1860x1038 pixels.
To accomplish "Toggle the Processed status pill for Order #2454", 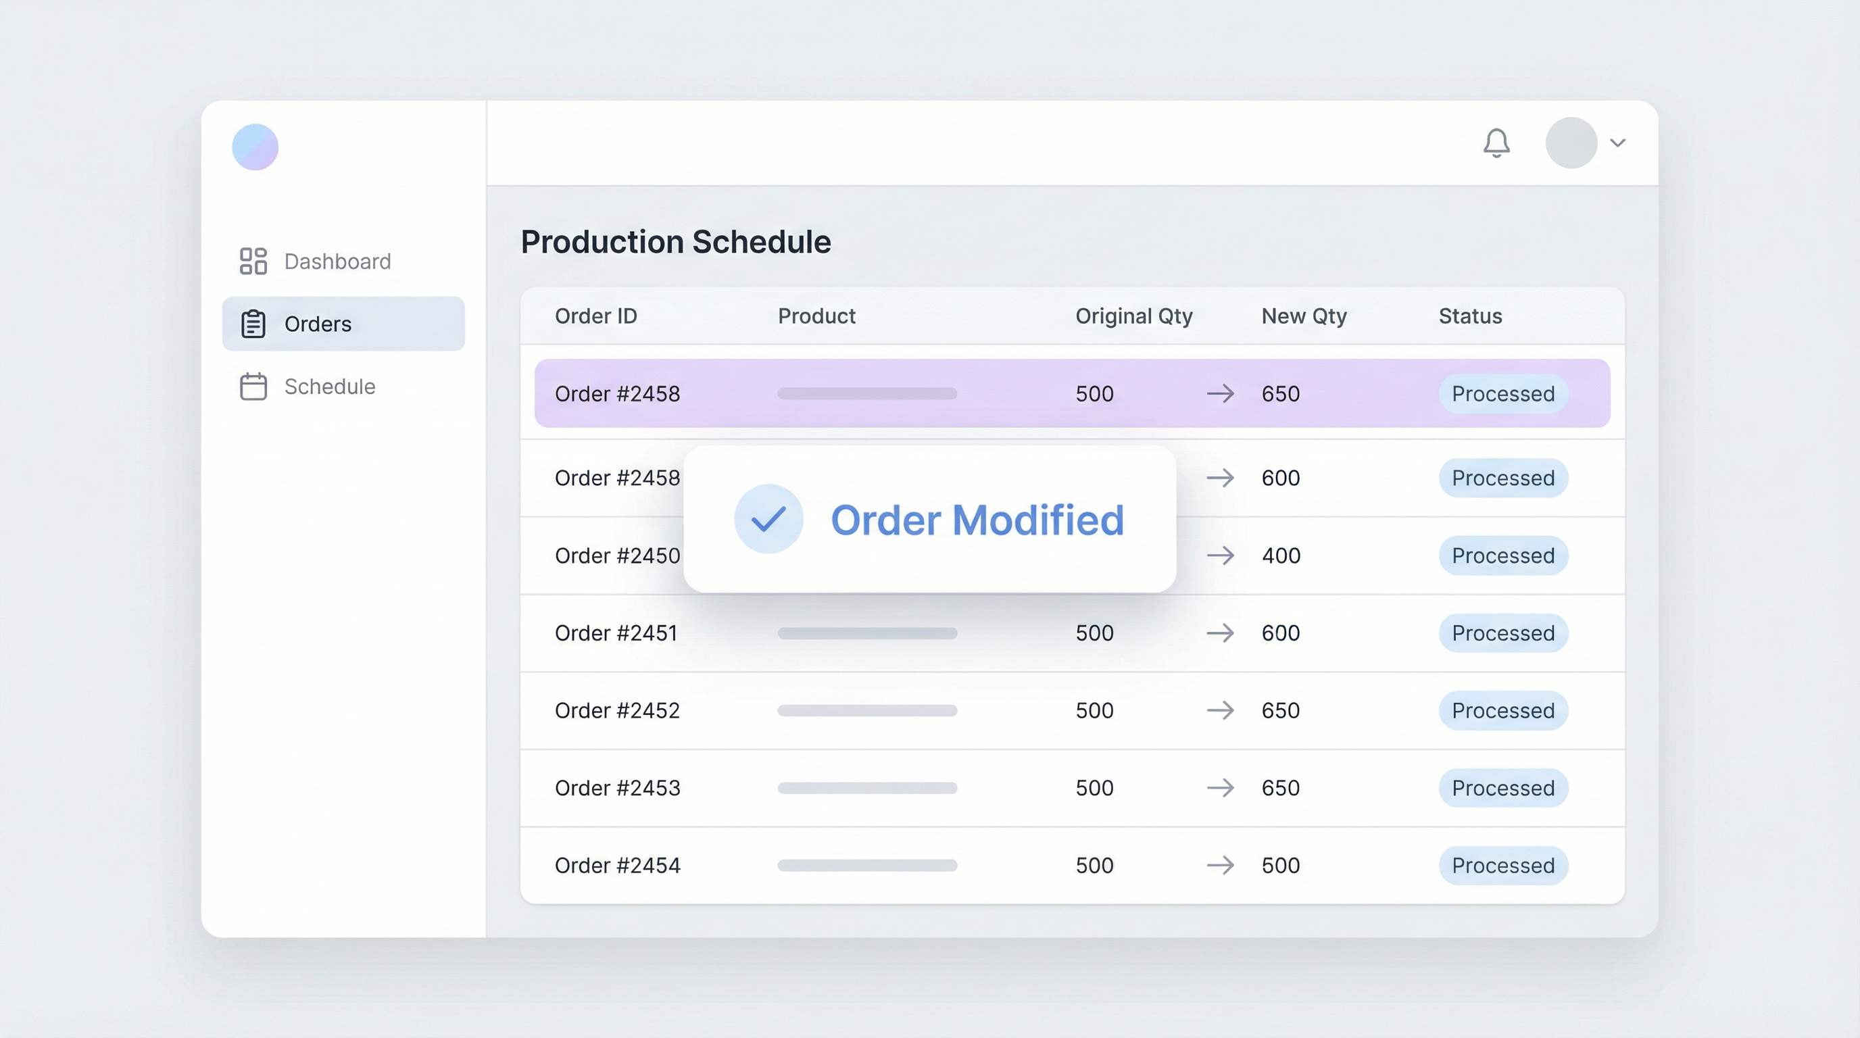I will point(1503,865).
